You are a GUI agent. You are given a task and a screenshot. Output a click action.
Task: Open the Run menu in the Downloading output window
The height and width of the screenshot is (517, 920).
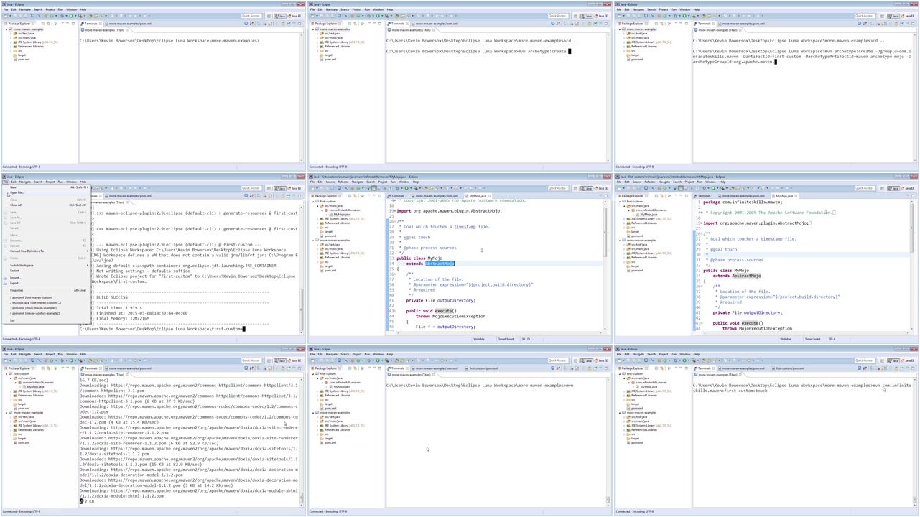pos(60,354)
